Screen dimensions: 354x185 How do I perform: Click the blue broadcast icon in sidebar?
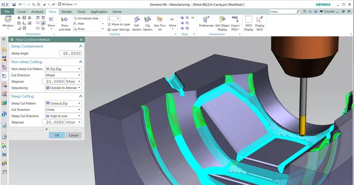[x=4, y=114]
